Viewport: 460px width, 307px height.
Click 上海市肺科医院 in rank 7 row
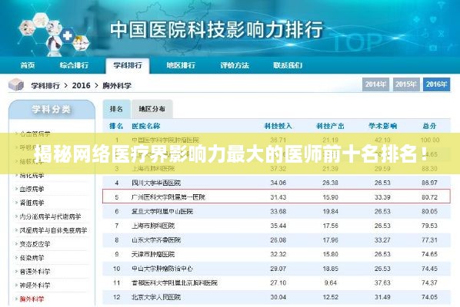pyautogui.click(x=153, y=226)
